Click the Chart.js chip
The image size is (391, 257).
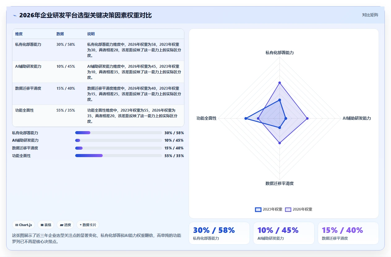(24, 225)
